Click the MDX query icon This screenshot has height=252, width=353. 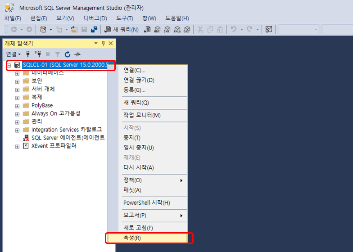pos(157,29)
